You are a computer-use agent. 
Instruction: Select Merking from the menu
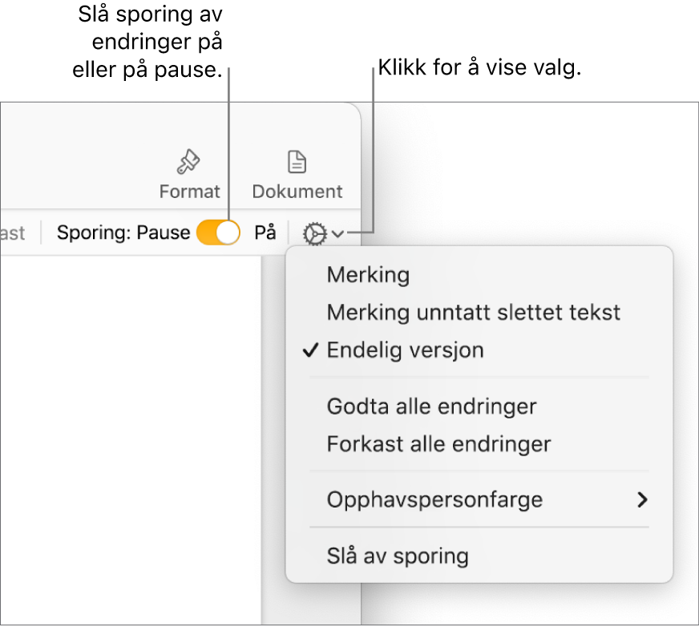pos(368,274)
